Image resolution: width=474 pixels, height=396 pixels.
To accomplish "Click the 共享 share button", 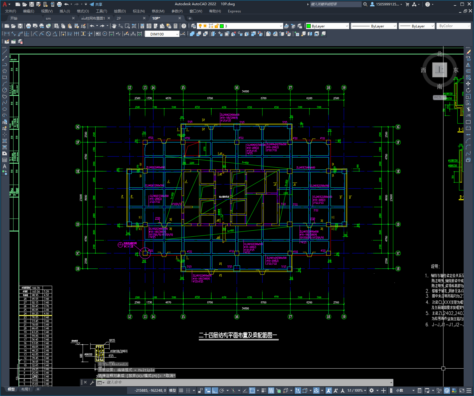I will 96,4.
